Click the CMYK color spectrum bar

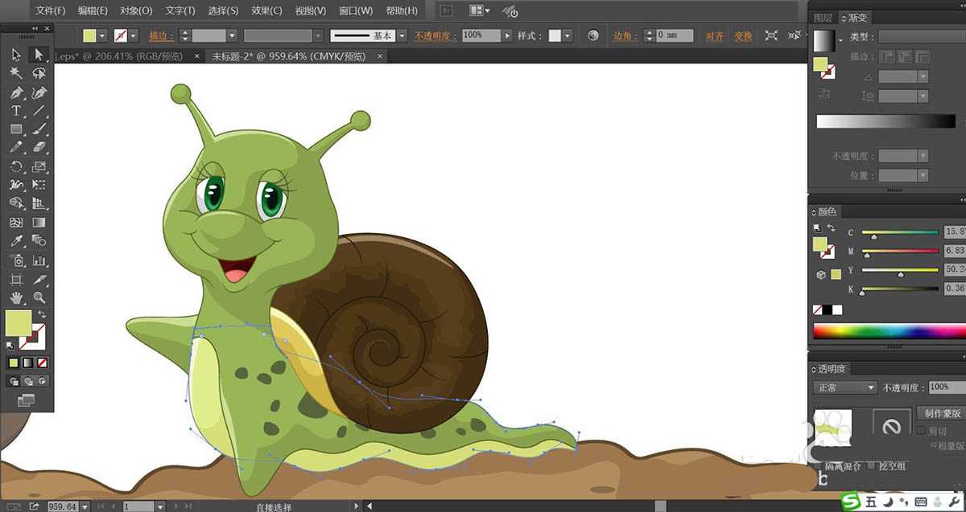tap(889, 331)
